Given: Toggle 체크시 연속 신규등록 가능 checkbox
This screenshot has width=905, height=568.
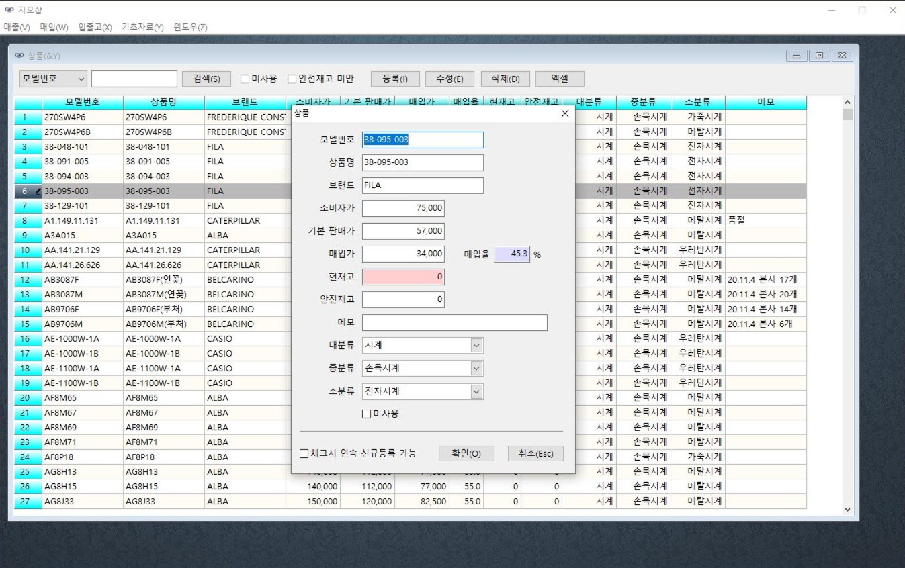Looking at the screenshot, I should tap(304, 453).
